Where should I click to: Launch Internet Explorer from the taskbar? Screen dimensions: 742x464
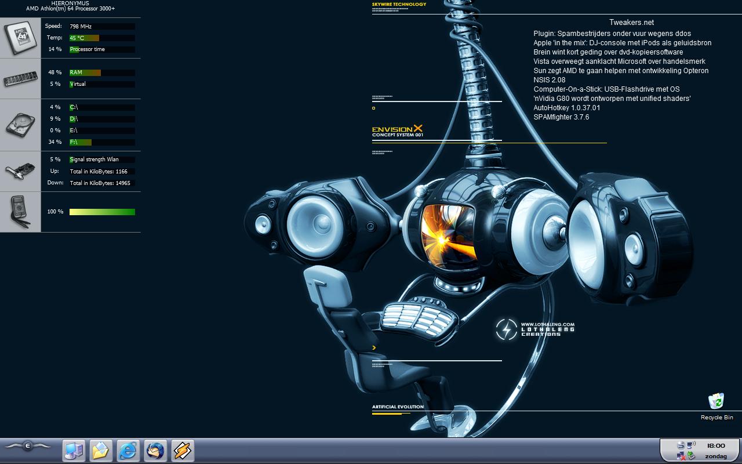pos(128,450)
